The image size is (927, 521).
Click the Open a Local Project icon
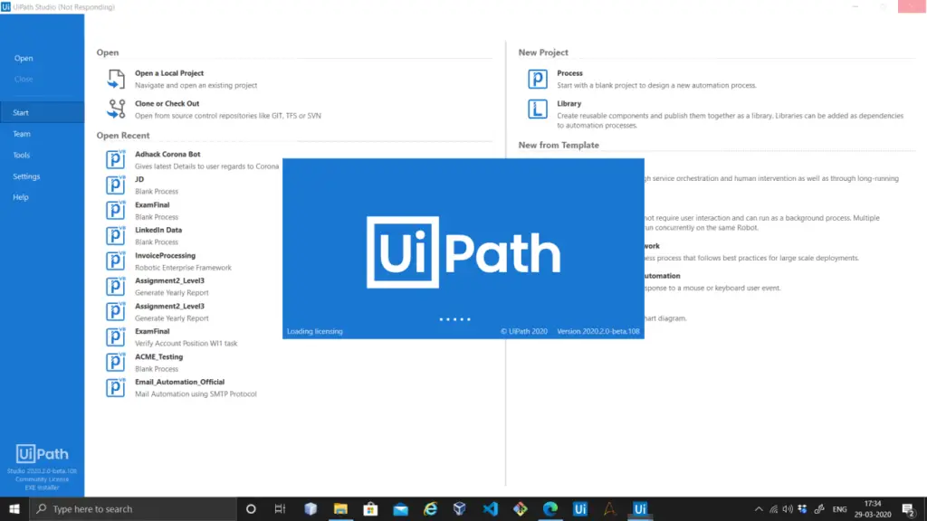pyautogui.click(x=116, y=79)
